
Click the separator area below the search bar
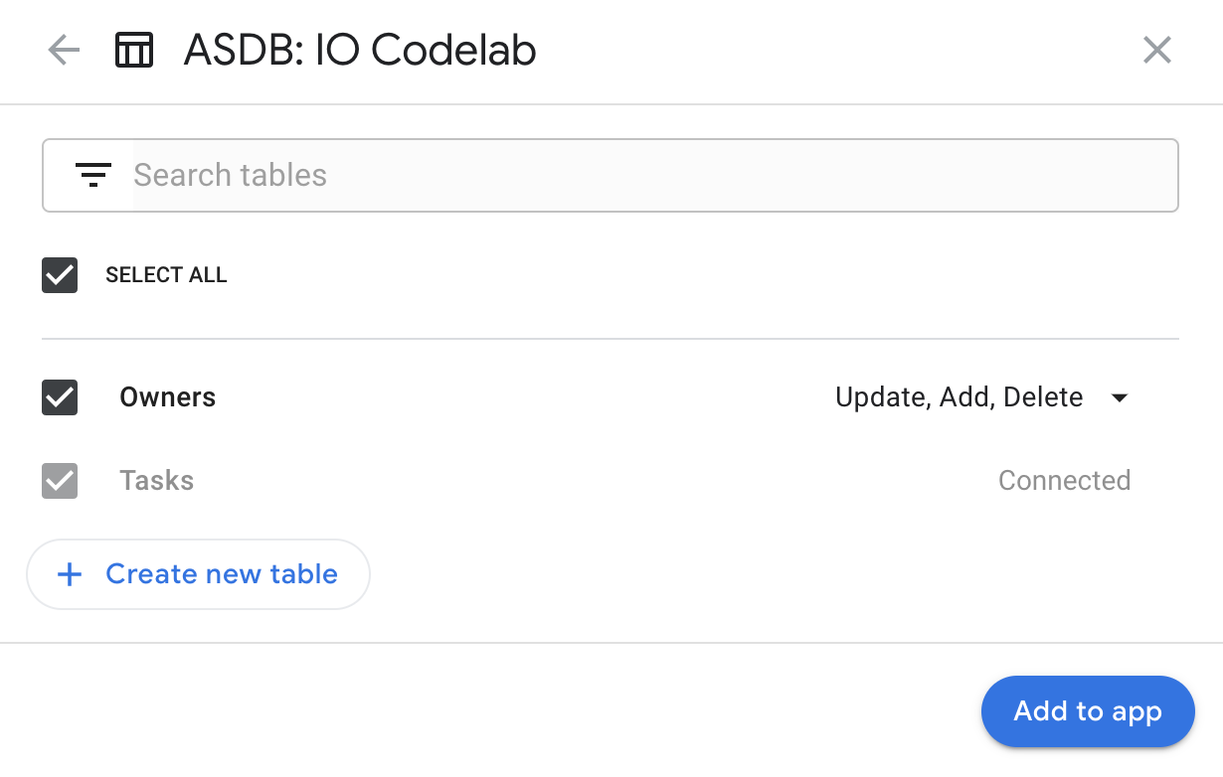tap(611, 338)
